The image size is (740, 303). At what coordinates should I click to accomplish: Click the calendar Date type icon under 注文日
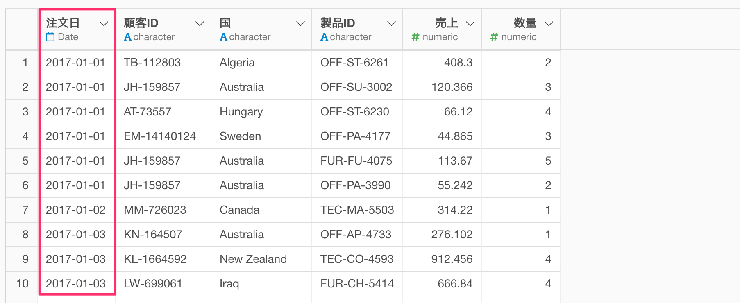point(50,37)
